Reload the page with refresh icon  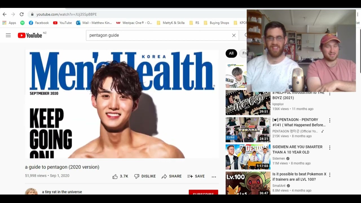click(21, 14)
